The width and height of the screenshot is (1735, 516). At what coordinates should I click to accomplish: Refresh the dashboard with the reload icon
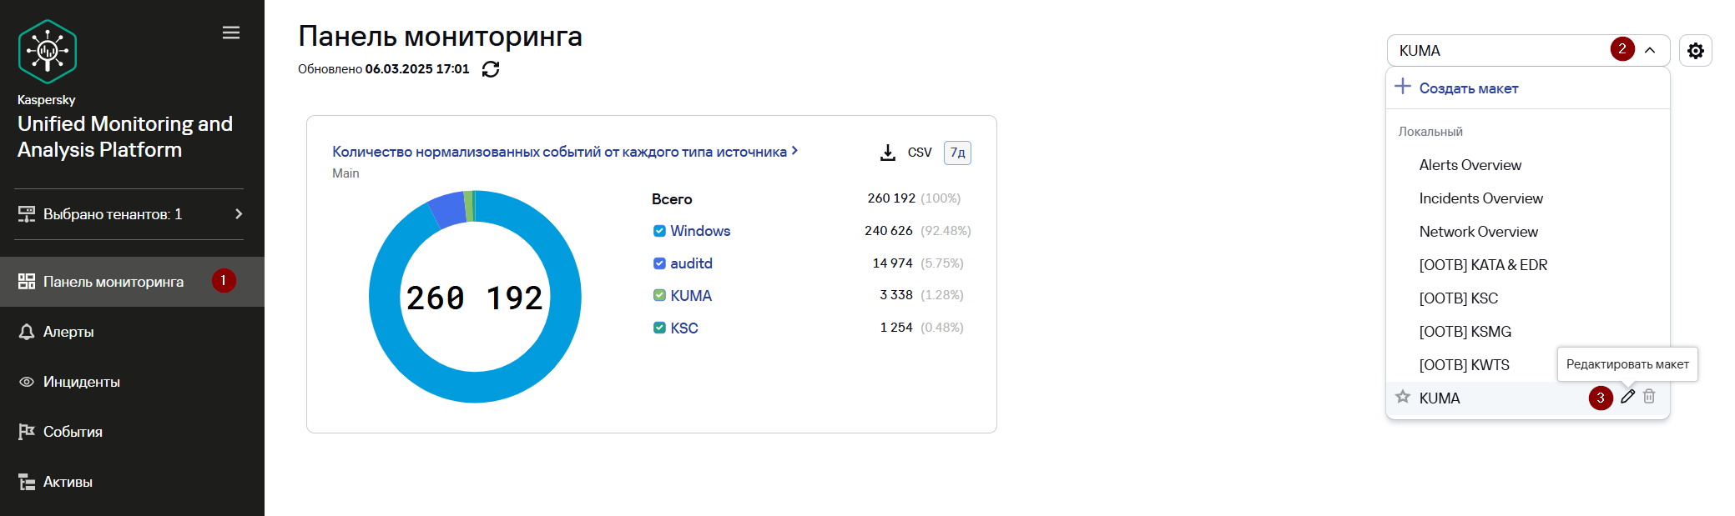point(491,69)
